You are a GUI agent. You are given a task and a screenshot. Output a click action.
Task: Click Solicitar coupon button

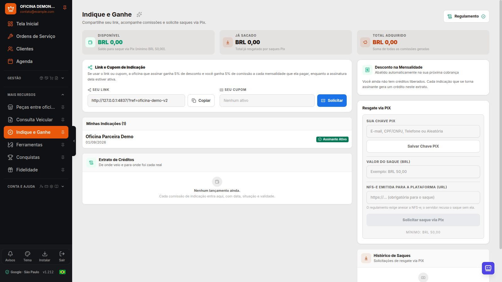(x=332, y=101)
